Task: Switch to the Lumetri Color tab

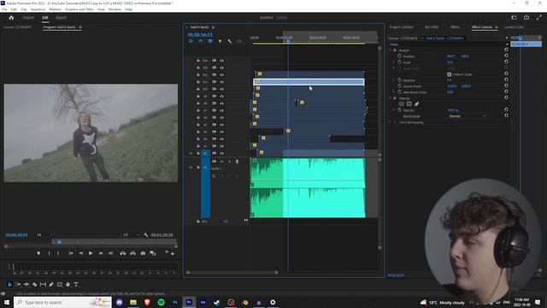Action: coord(514,27)
